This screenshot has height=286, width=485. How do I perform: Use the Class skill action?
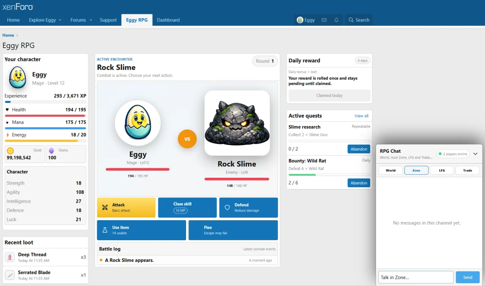tap(188, 207)
